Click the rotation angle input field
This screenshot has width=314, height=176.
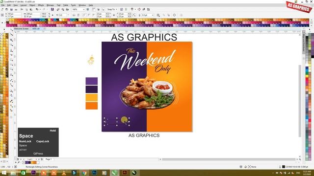(62, 15)
